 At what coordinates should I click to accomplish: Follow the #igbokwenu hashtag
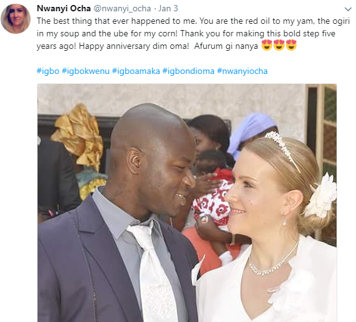pyautogui.click(x=86, y=71)
